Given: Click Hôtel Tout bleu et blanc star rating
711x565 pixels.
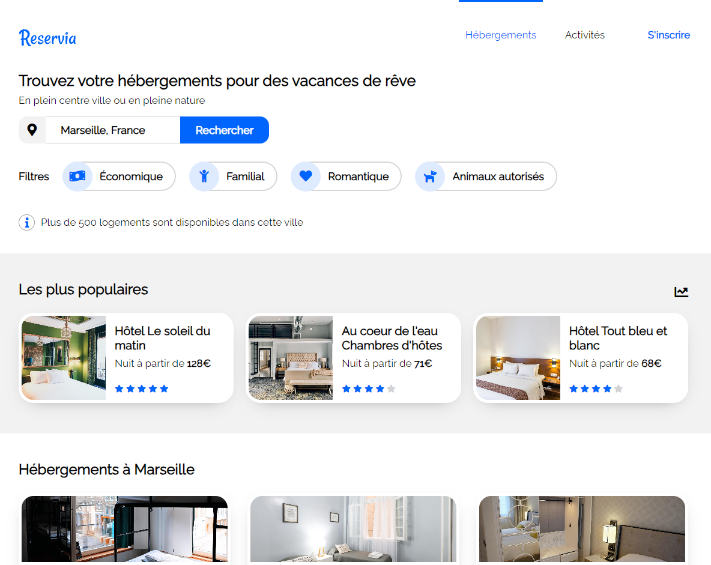Looking at the screenshot, I should click(595, 389).
